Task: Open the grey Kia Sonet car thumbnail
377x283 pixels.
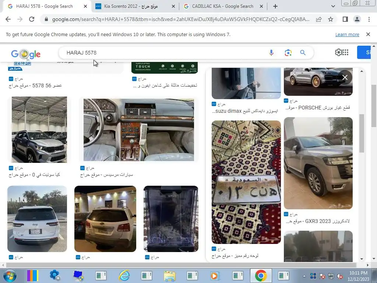Action: [39, 130]
